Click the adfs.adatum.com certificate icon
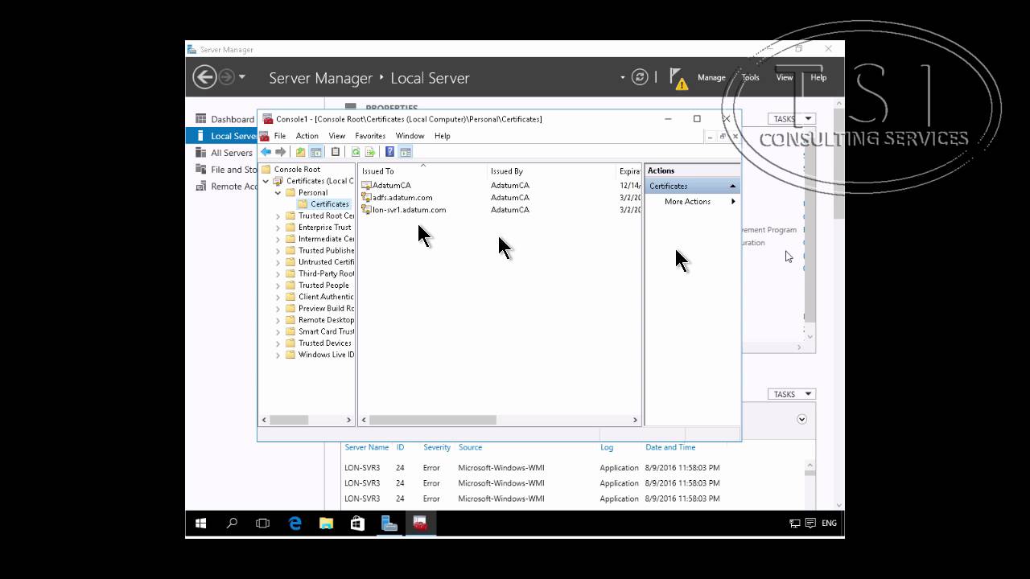The image size is (1030, 579). point(366,198)
